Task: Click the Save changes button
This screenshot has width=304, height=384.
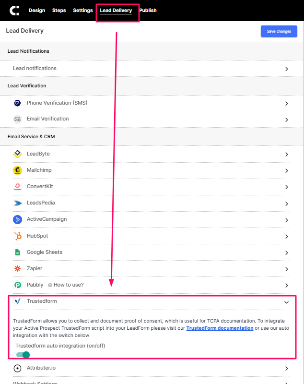Action: 279,31
